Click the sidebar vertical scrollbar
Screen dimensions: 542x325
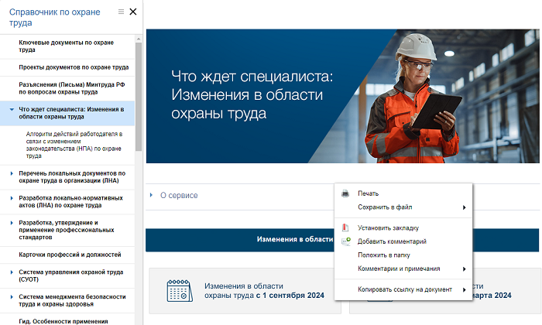tap(139, 93)
